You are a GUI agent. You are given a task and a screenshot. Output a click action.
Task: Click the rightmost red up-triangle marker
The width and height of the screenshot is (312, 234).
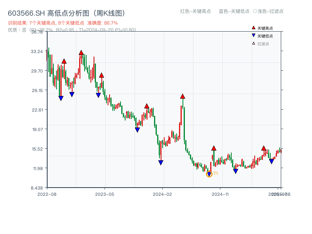click(263, 148)
